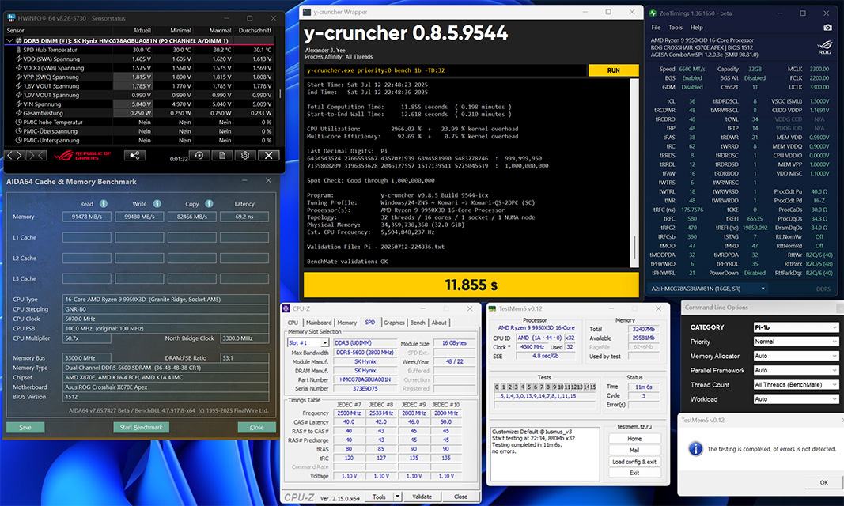
Task: Click the share icon in HWiNFO toolbar
Action: coord(134,156)
